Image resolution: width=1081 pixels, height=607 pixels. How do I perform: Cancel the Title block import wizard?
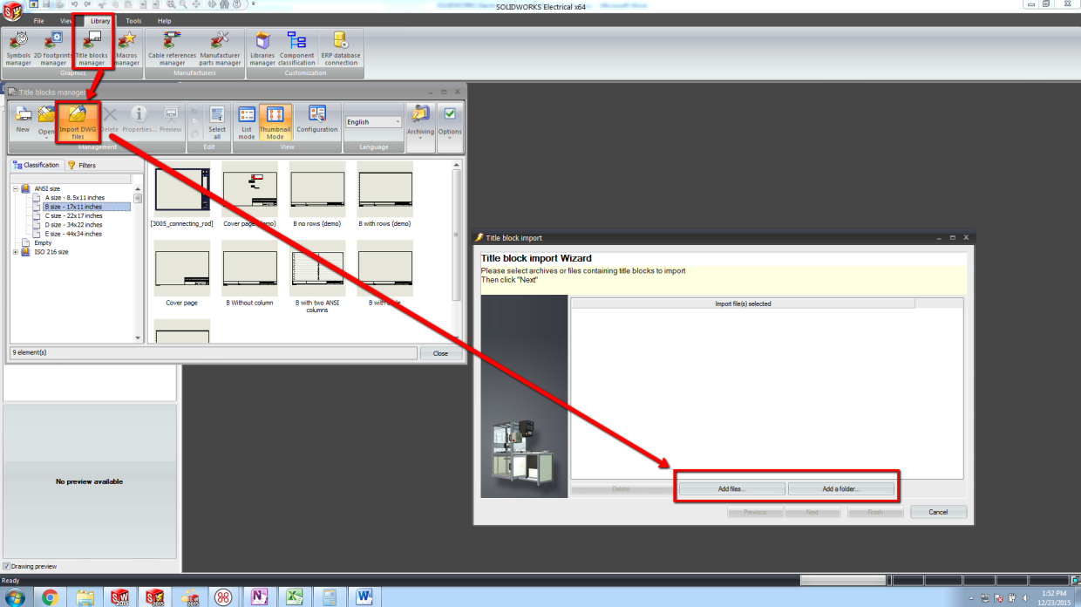(x=938, y=512)
